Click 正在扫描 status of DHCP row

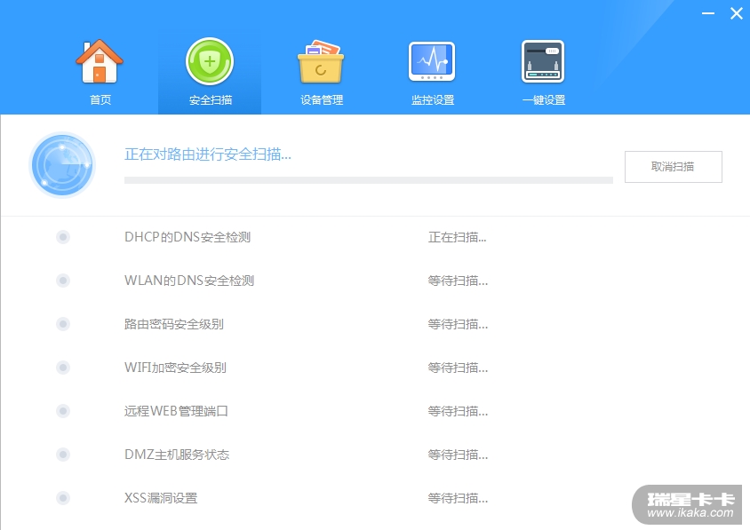458,237
